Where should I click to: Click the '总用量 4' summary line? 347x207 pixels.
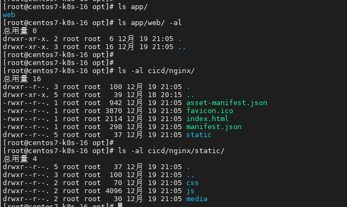[20, 159]
